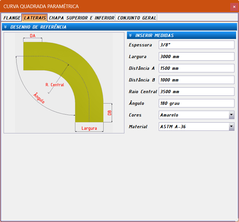Click the Espessura input field
This screenshot has width=239, height=222.
(x=196, y=45)
